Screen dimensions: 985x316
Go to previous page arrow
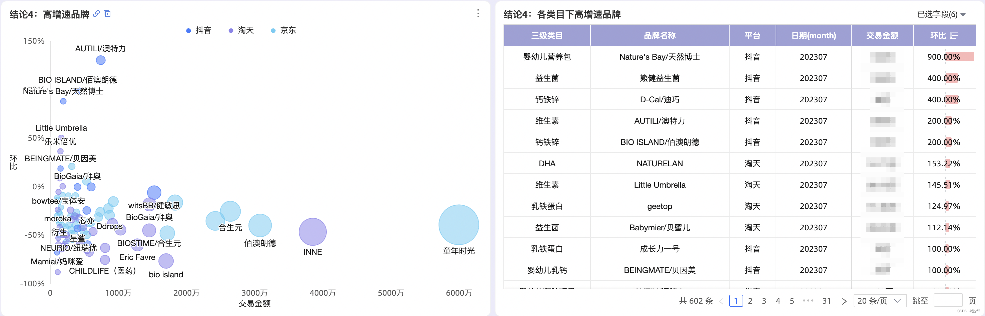[x=721, y=301]
